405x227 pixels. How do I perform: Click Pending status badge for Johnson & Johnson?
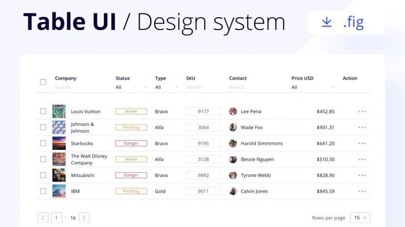coord(131,127)
